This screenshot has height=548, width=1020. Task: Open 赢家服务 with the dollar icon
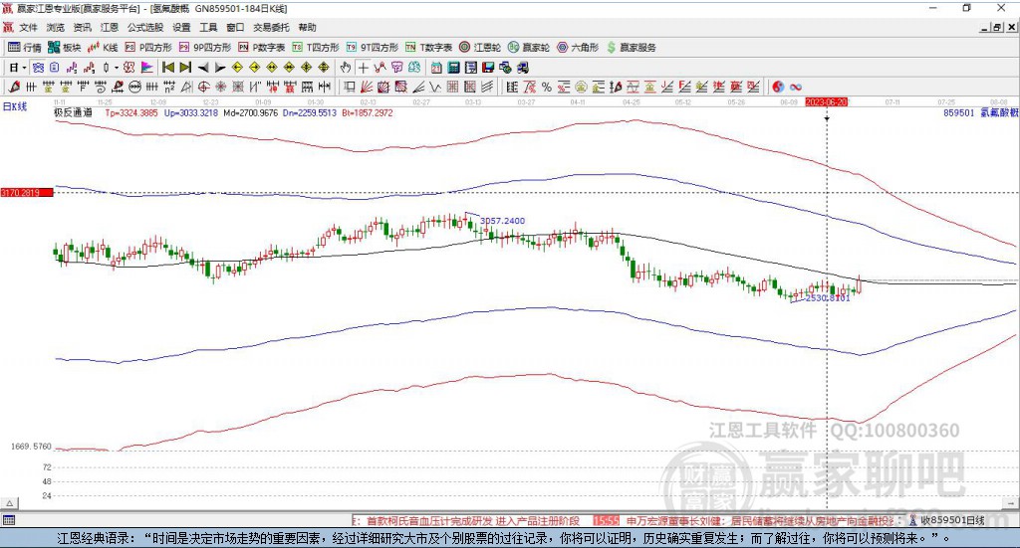[x=632, y=48]
